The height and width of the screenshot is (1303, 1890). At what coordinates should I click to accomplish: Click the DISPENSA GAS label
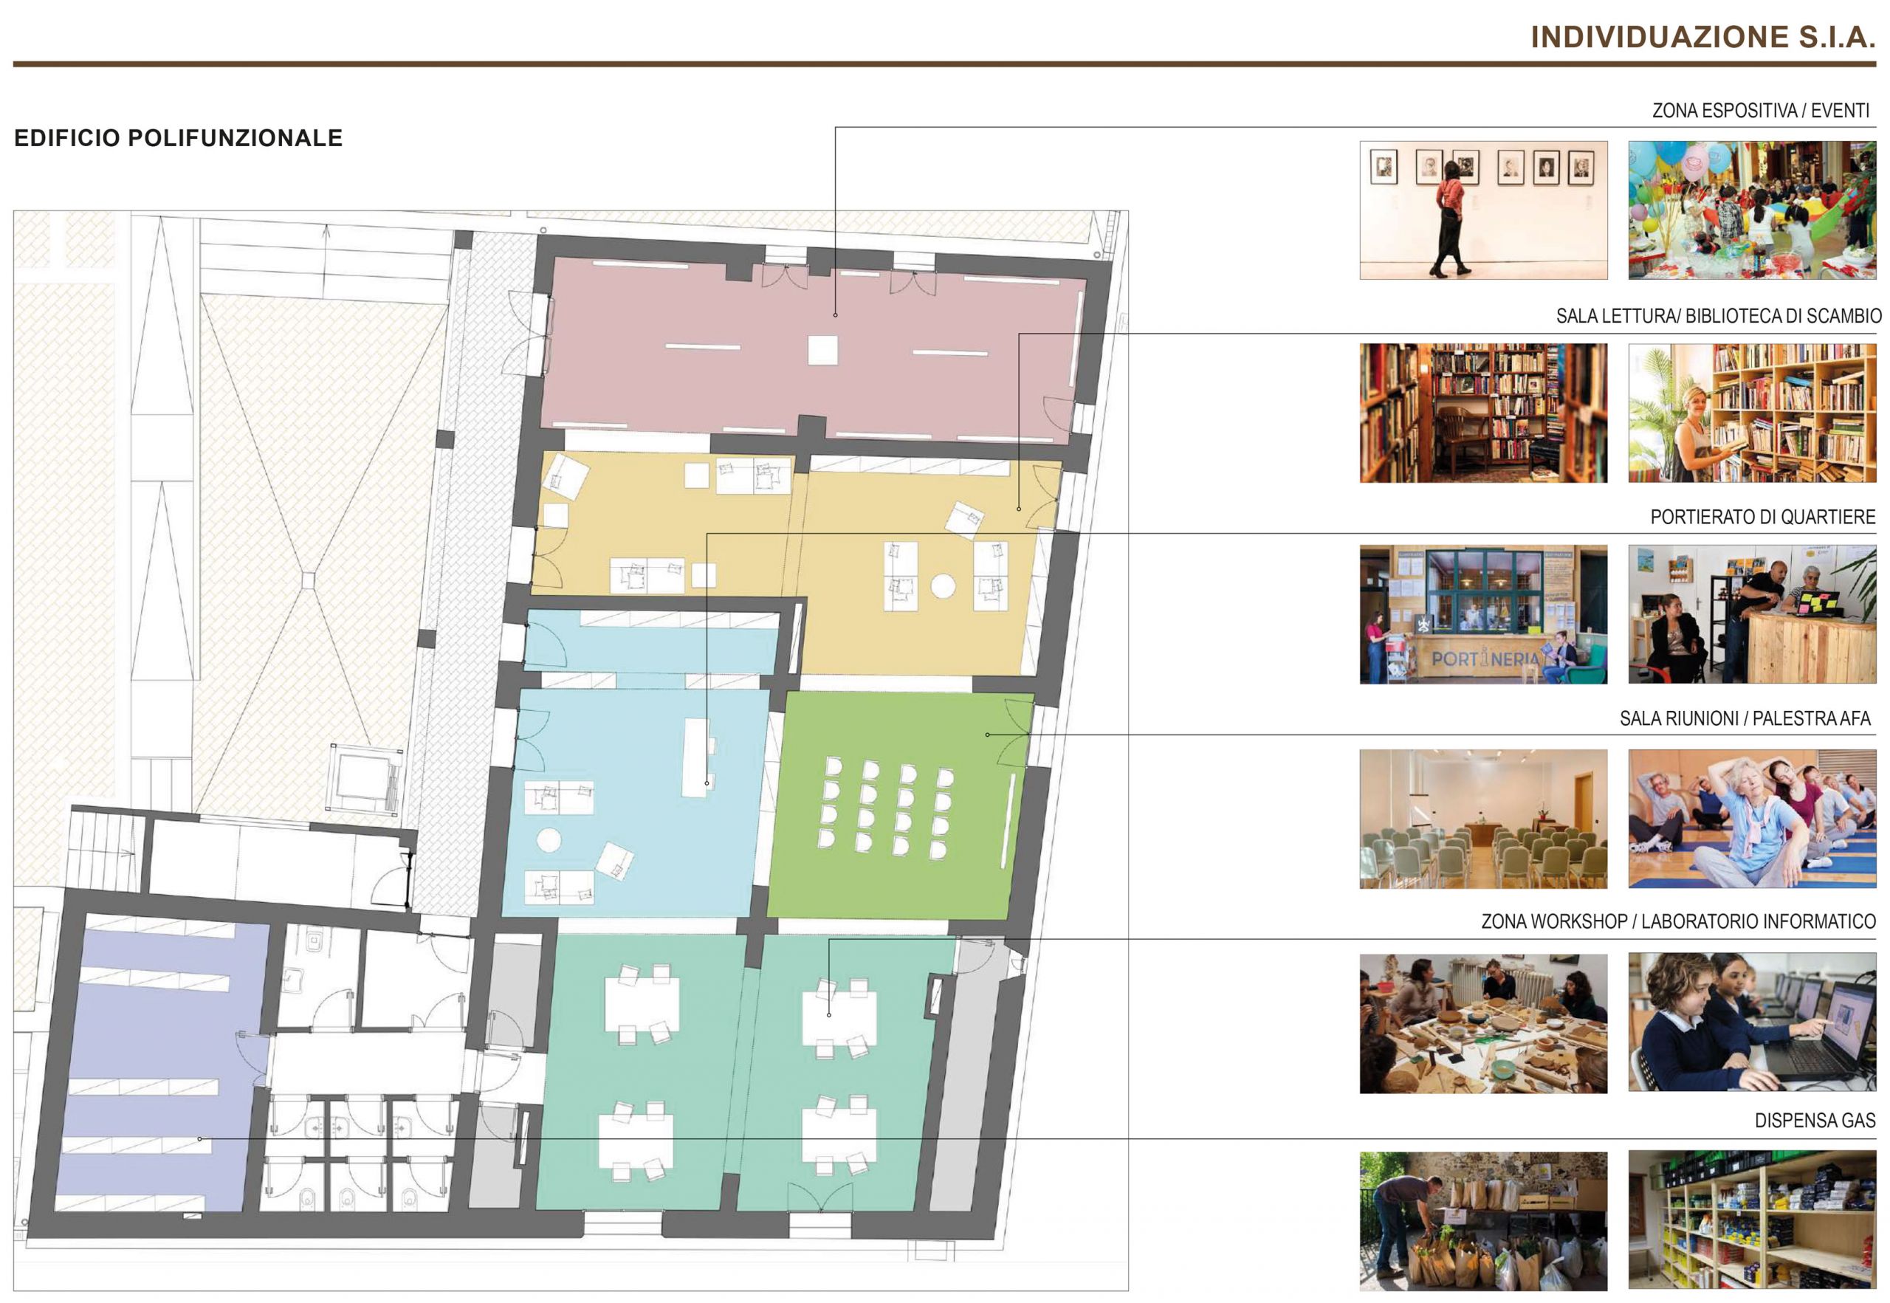click(x=1815, y=1120)
